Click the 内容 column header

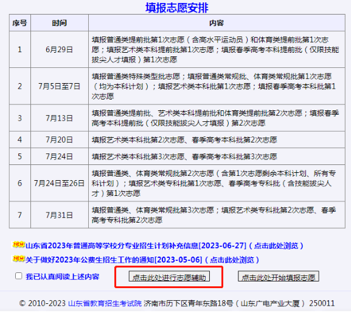217,23
